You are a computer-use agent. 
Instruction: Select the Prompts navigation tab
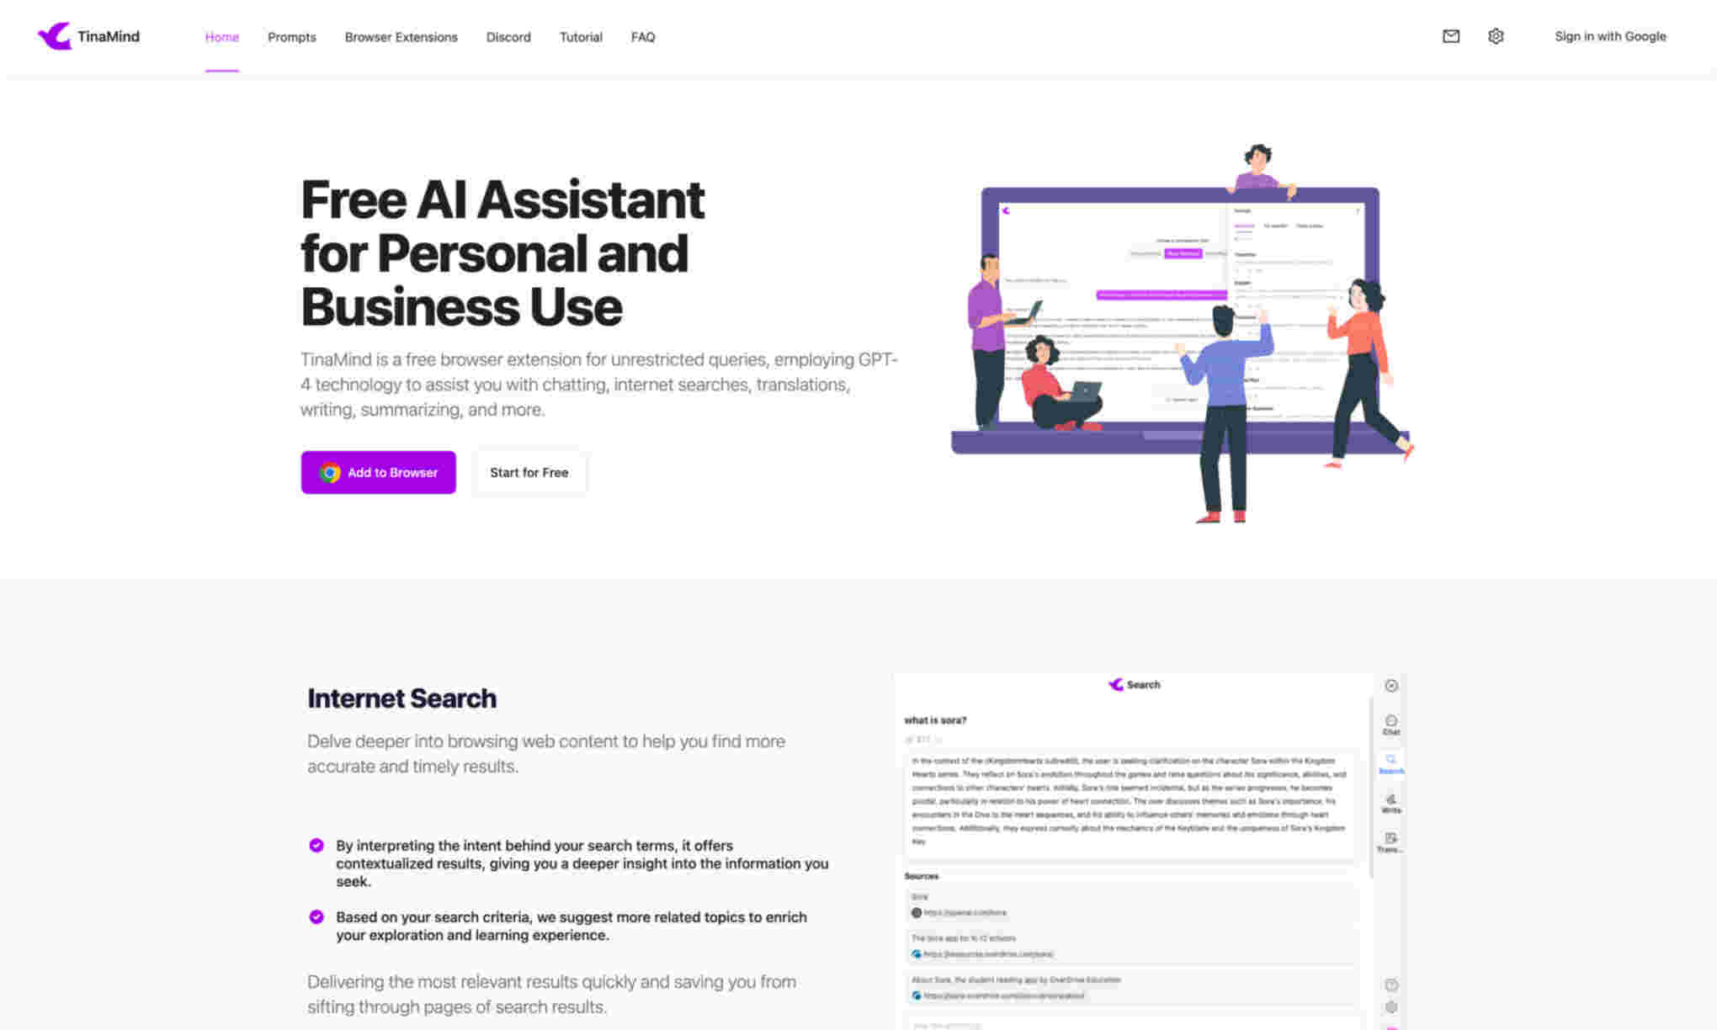pos(290,37)
